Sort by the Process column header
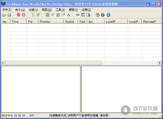 [x=51, y=22]
